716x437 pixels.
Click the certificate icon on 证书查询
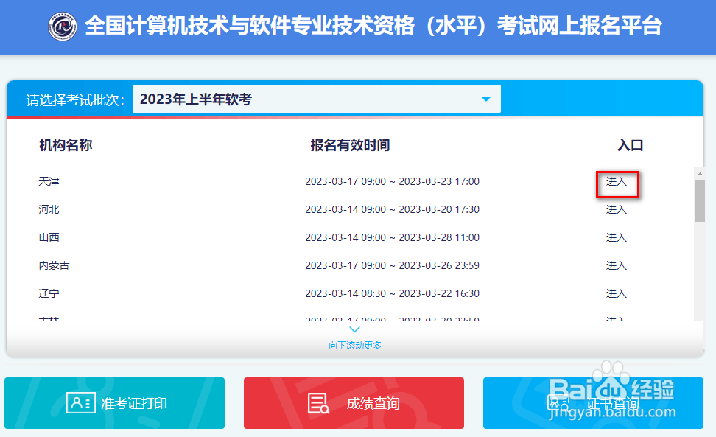pyautogui.click(x=558, y=403)
